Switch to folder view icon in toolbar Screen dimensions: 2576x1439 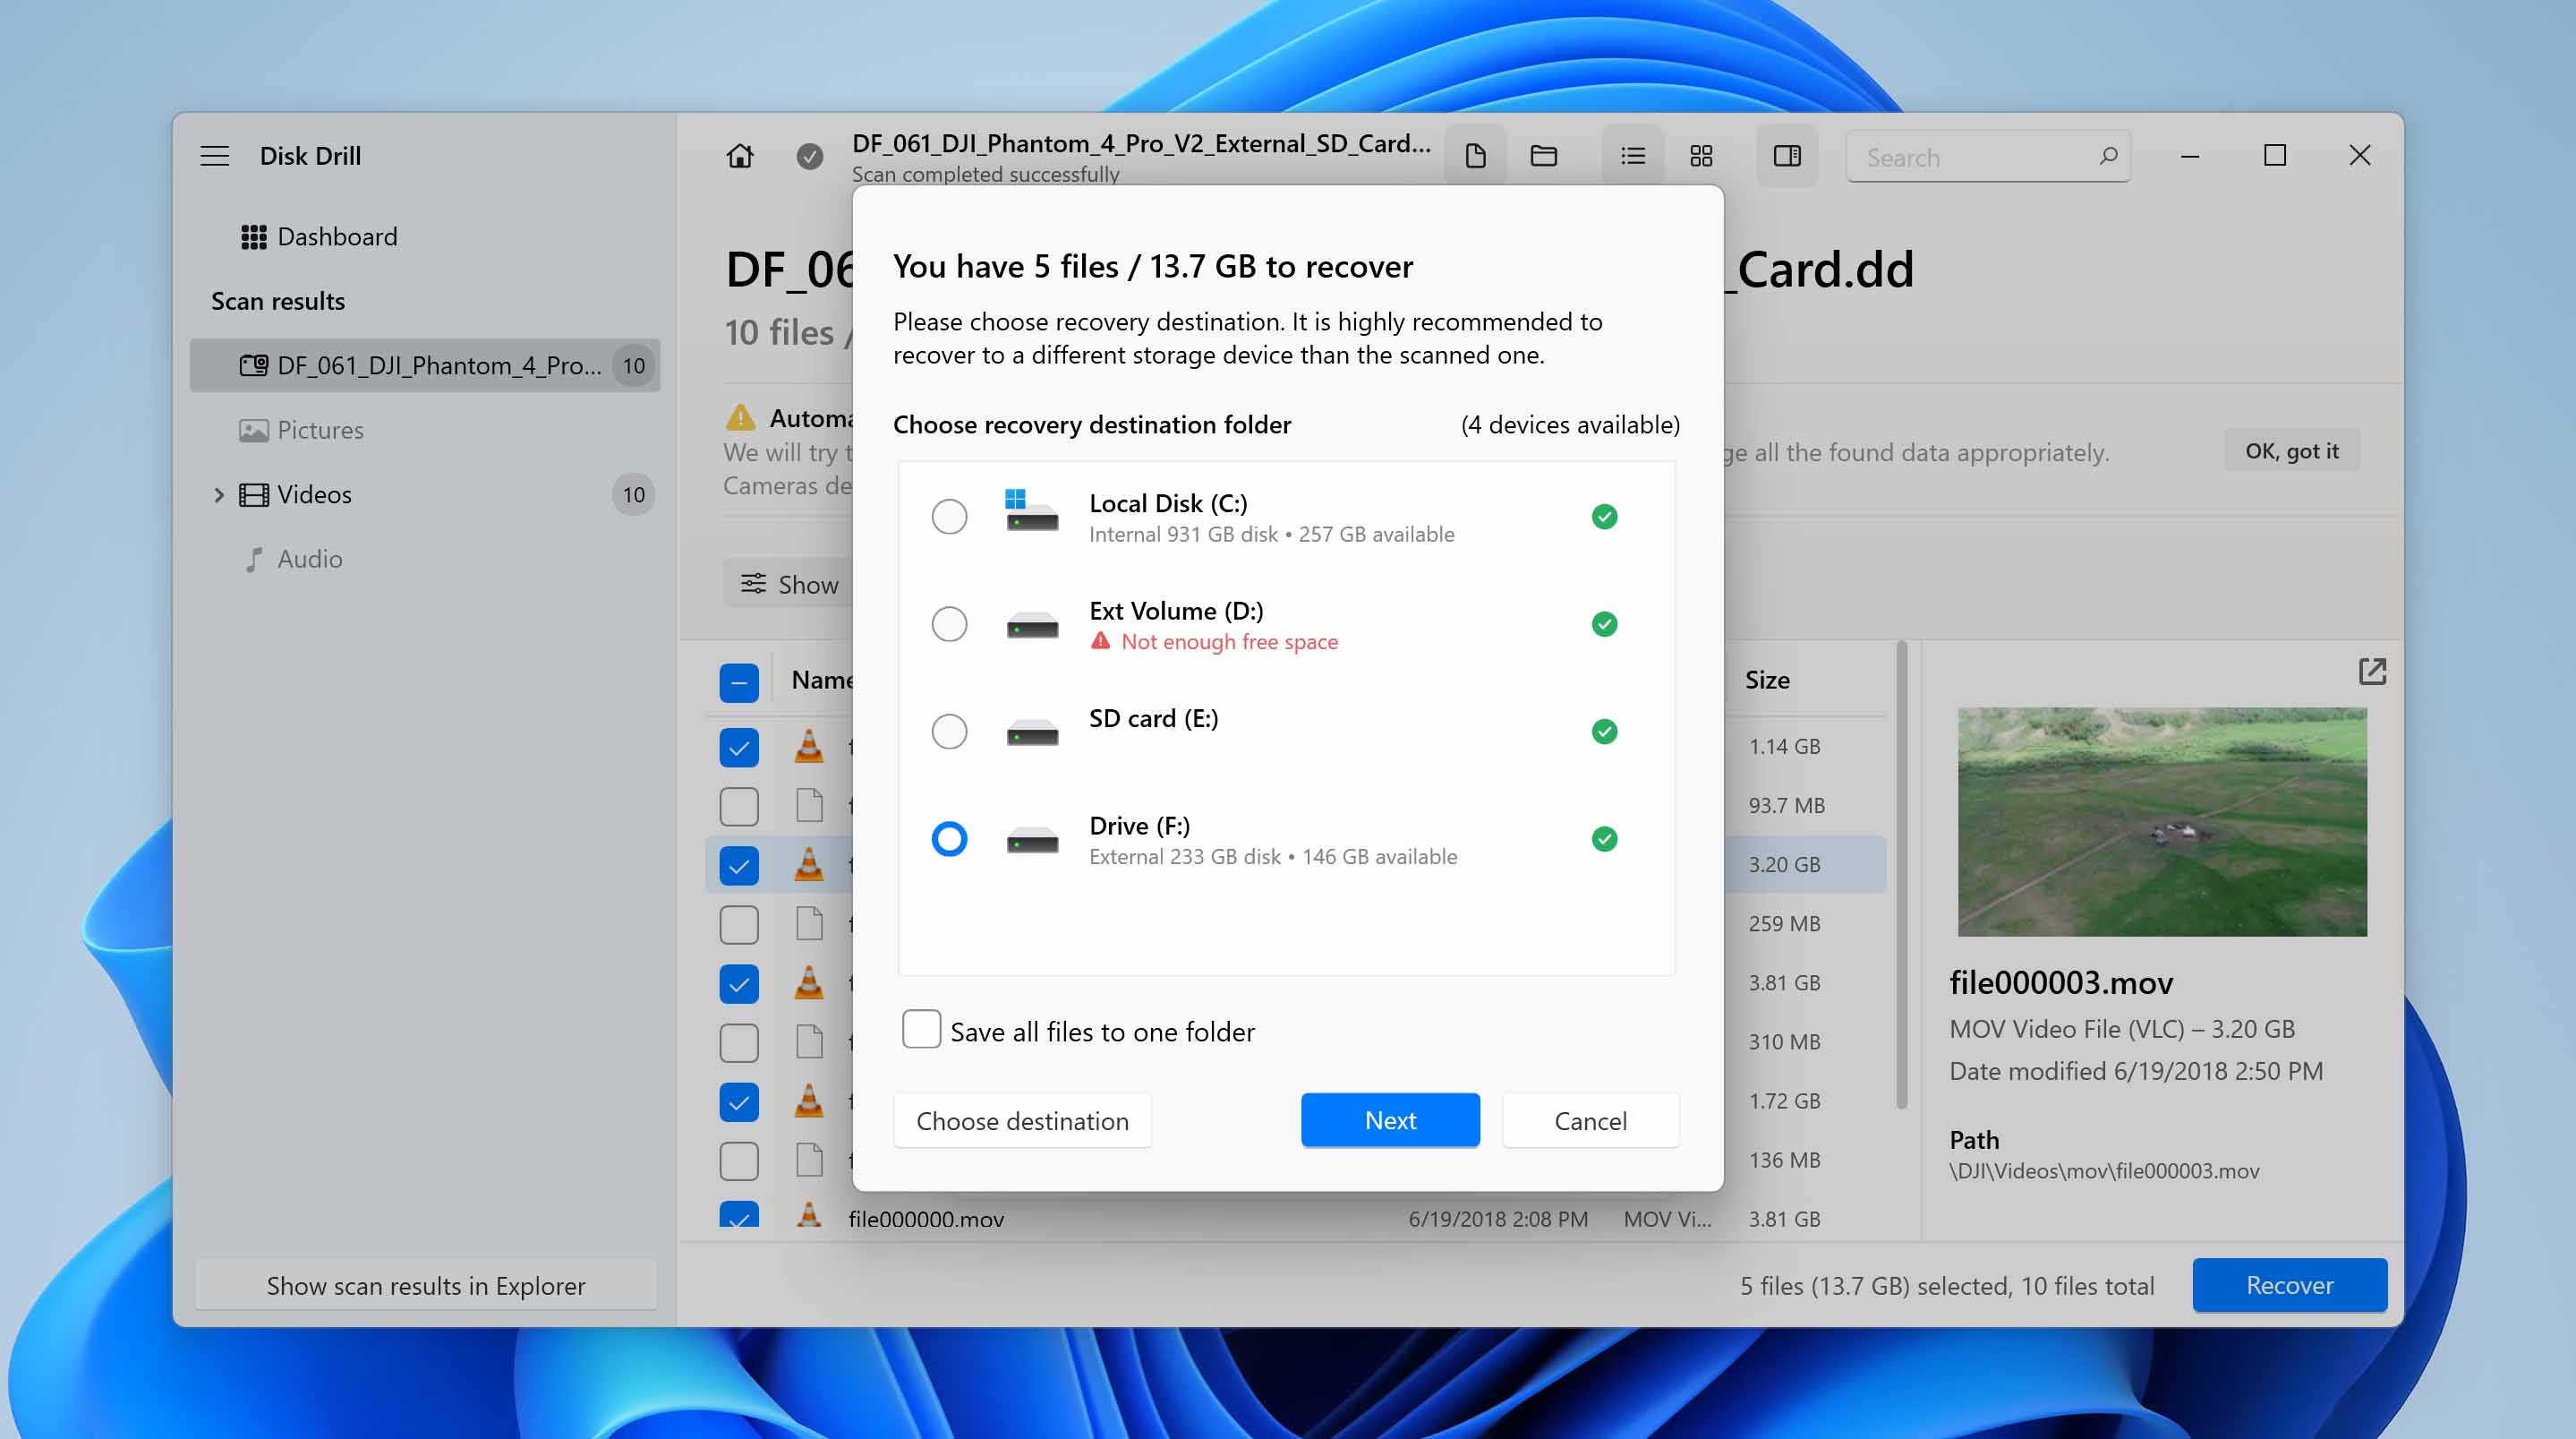1543,156
